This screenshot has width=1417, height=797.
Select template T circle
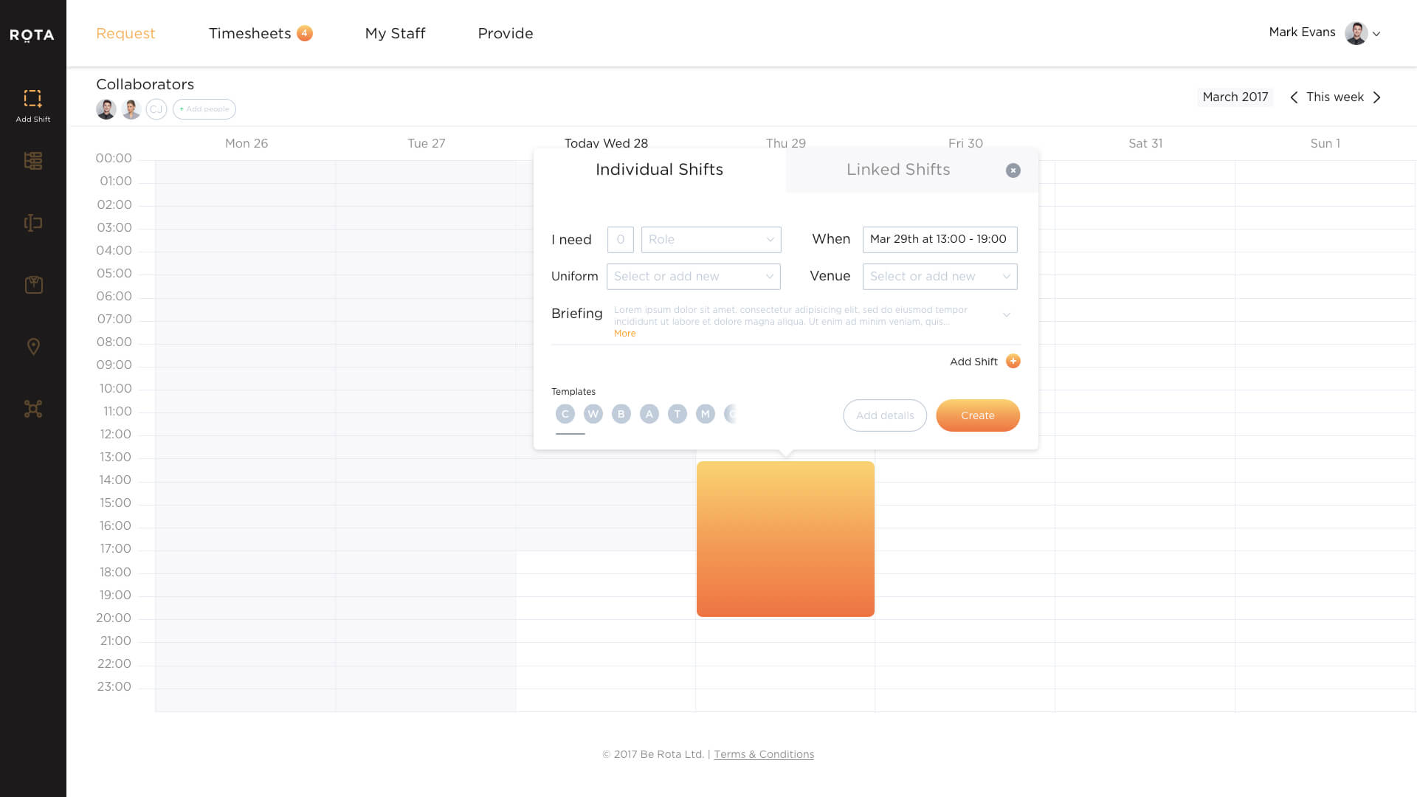678,414
